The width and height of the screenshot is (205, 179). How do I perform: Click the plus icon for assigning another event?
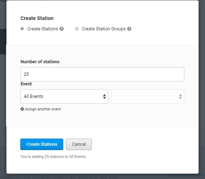coord(22,109)
